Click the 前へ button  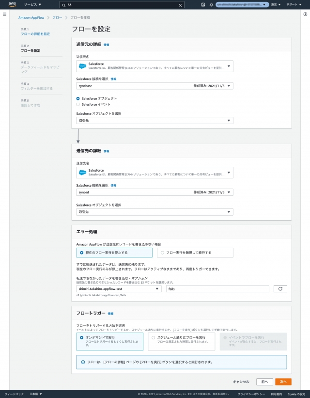[x=264, y=382]
